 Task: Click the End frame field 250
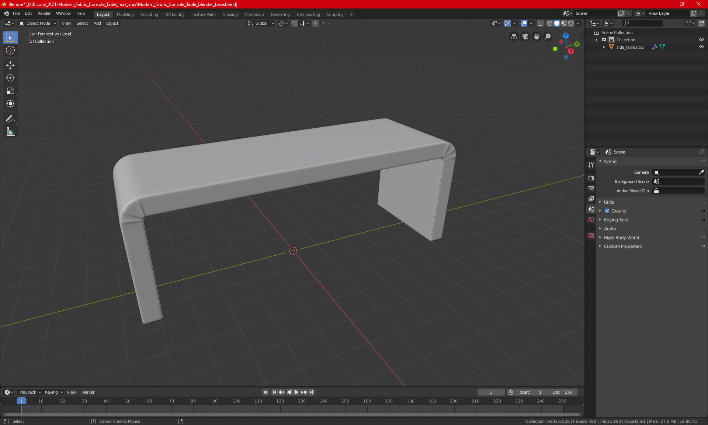562,392
